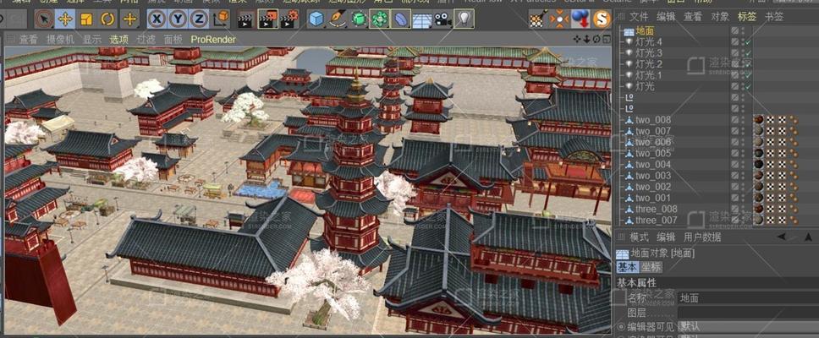
Task: Click material tag sphere on two_008
Action: [758, 120]
